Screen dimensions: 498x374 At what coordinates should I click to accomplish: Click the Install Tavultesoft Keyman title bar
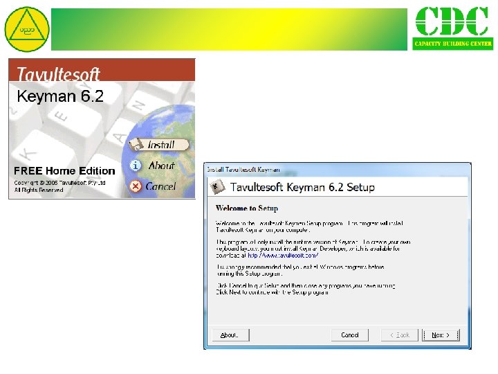pos(338,170)
